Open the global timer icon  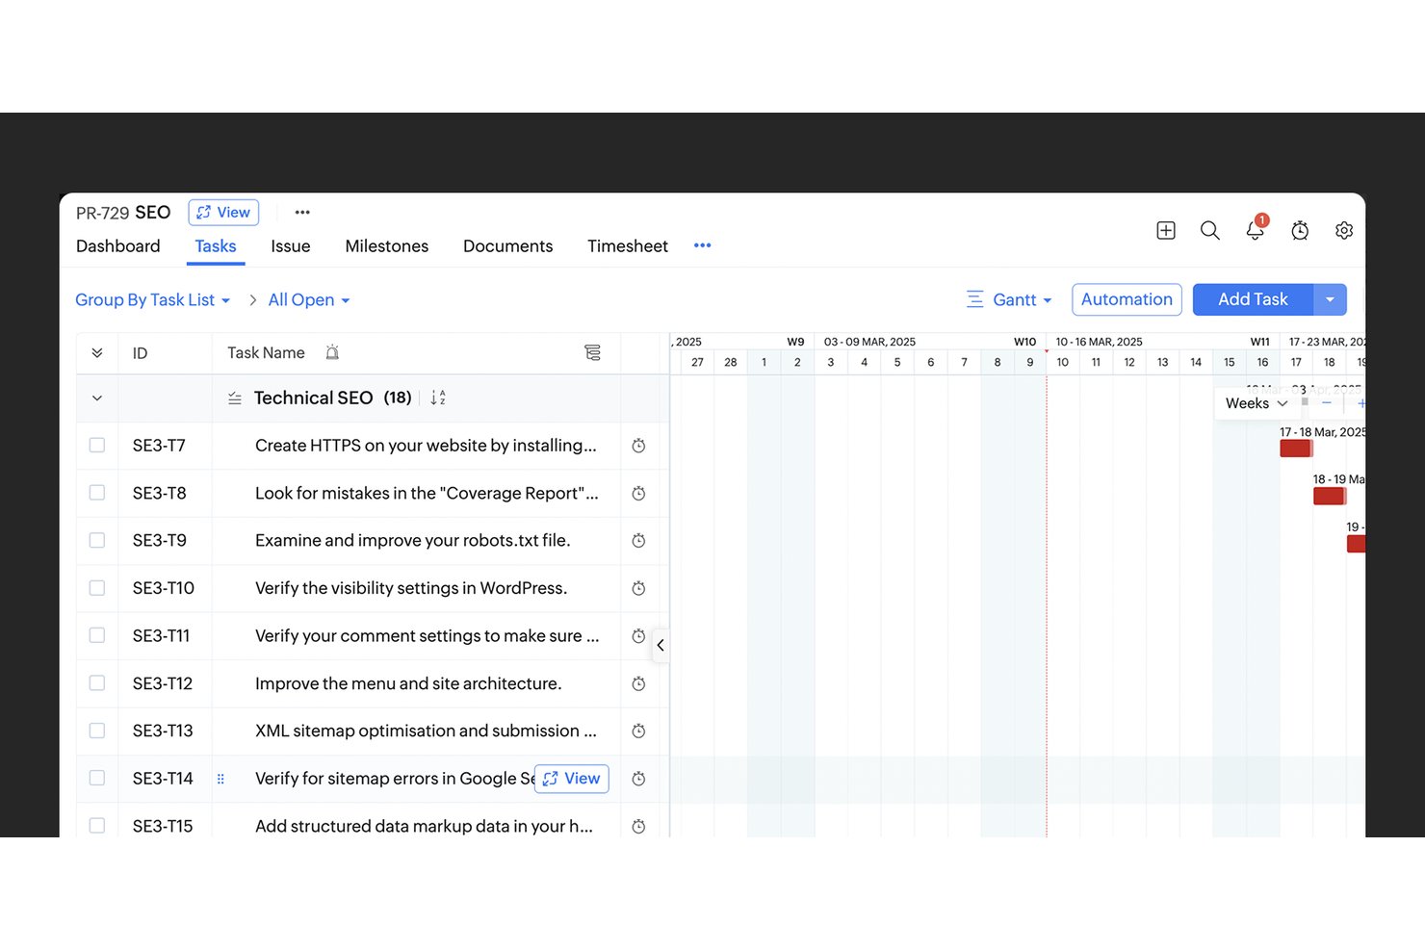click(x=1300, y=230)
